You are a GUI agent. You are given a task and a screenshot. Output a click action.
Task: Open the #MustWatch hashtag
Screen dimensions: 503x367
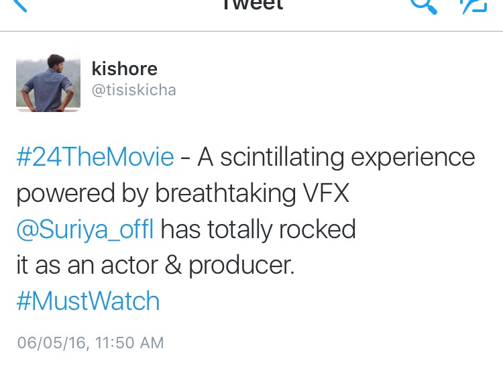click(88, 301)
